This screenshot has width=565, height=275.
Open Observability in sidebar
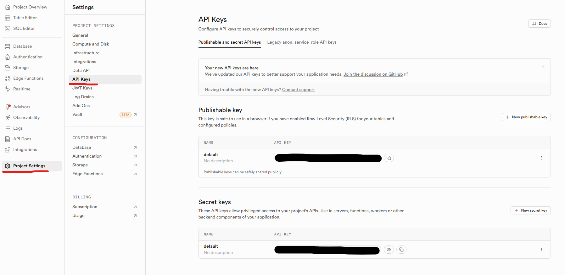tap(26, 117)
